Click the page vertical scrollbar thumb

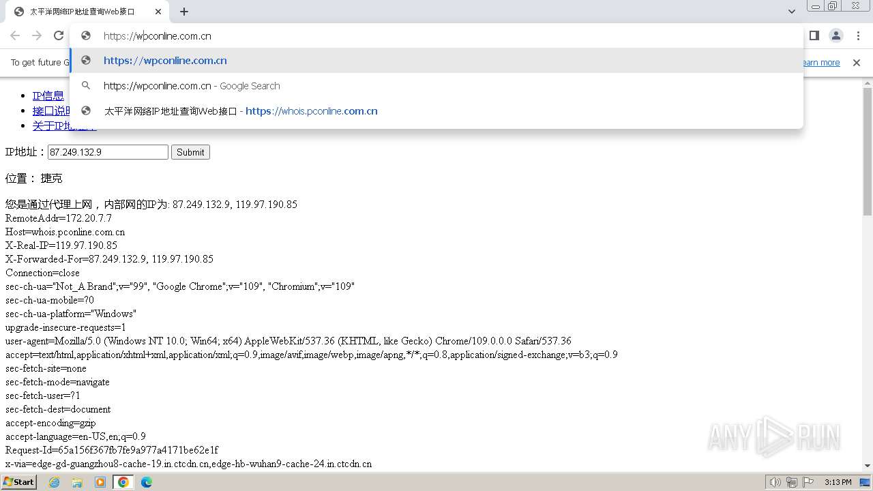[x=868, y=151]
